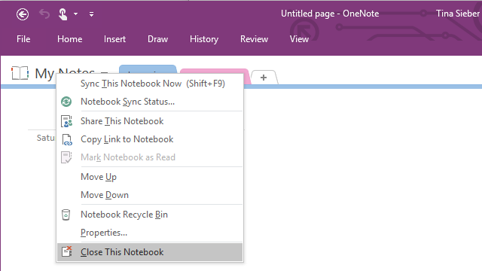Open the Touch mode dropdown arrow
Viewport: 482px width, 271px height.
[x=75, y=14]
